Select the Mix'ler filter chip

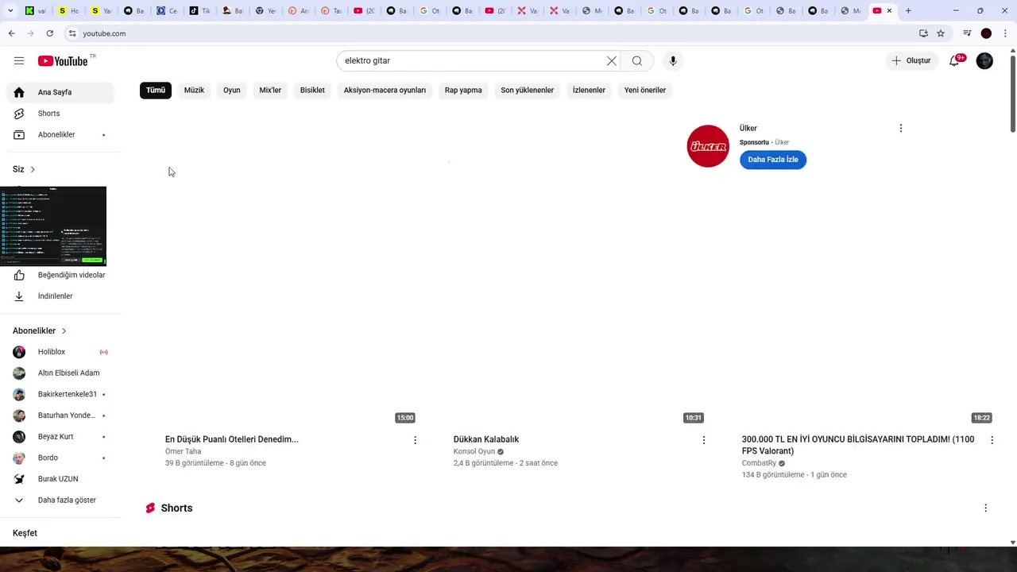click(x=270, y=91)
